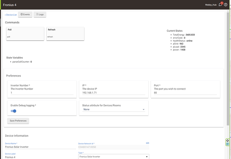Click TotalEnergy : 3685.833 state

184,35
